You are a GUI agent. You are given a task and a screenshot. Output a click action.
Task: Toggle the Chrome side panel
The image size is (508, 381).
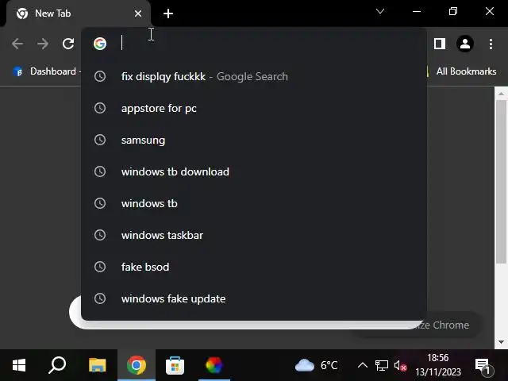click(440, 44)
